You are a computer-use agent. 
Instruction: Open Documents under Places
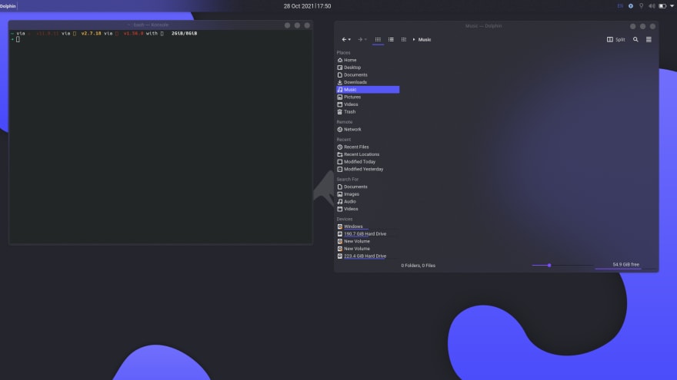(368, 74)
